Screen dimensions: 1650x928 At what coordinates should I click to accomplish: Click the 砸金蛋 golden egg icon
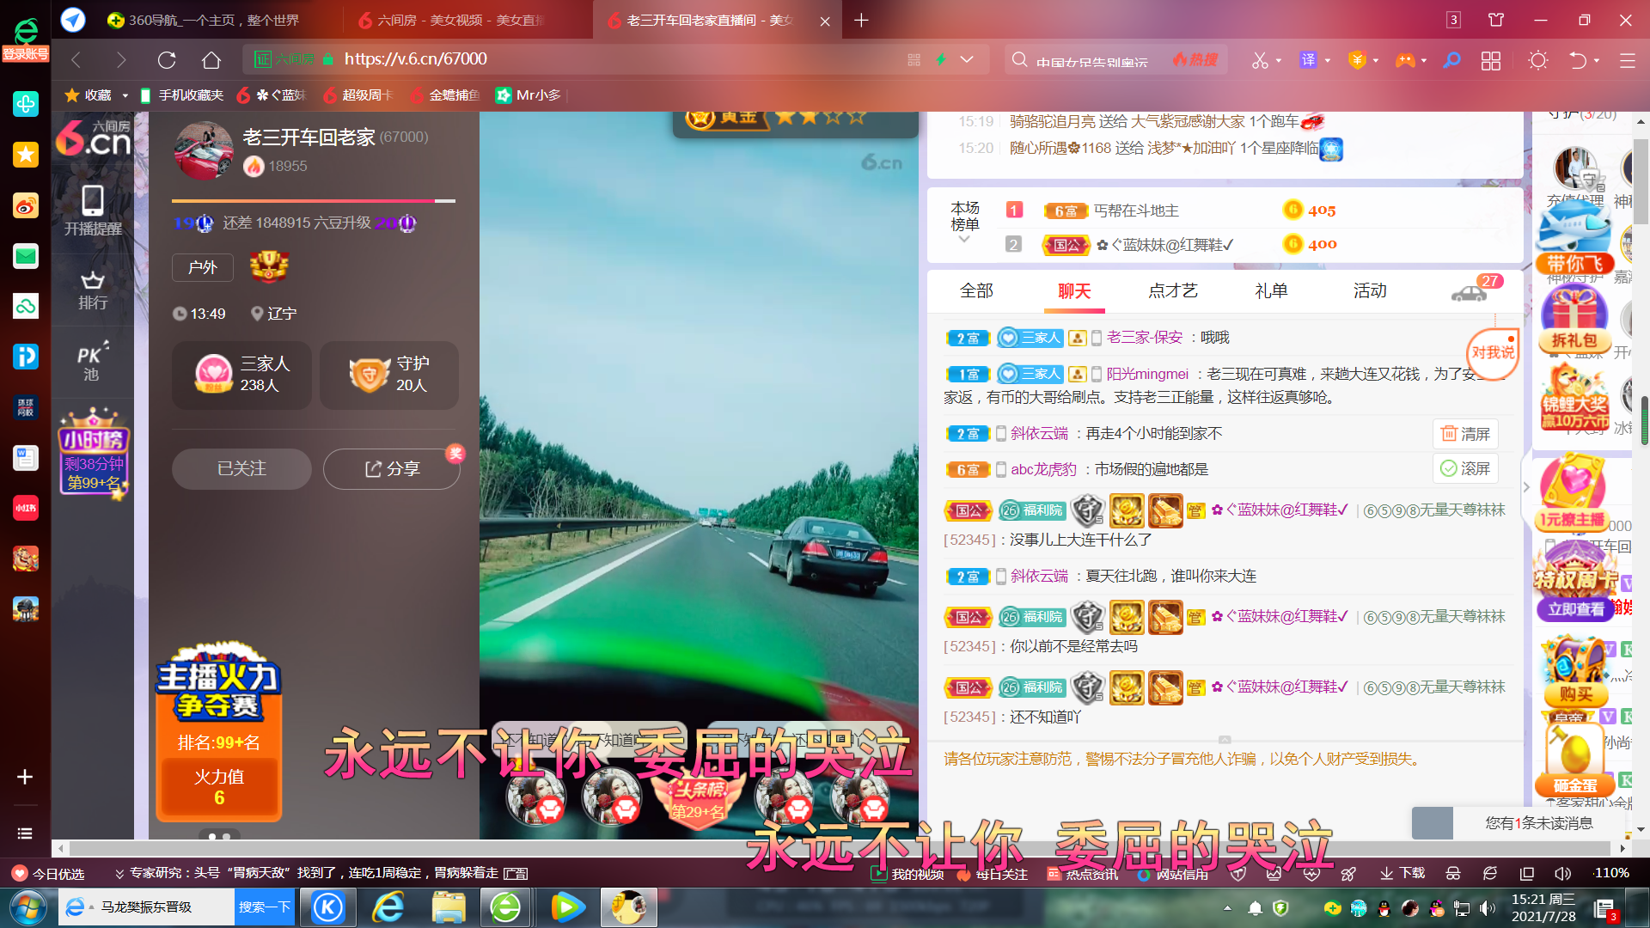pyautogui.click(x=1574, y=760)
